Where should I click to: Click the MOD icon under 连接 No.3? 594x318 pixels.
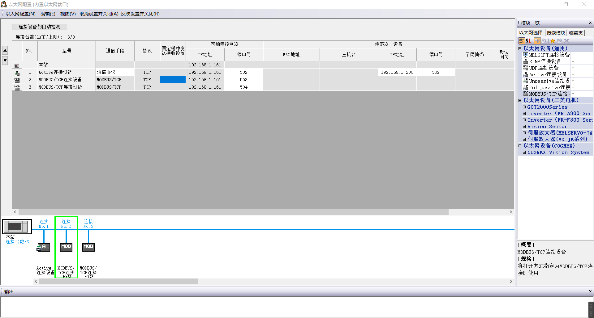pos(88,247)
